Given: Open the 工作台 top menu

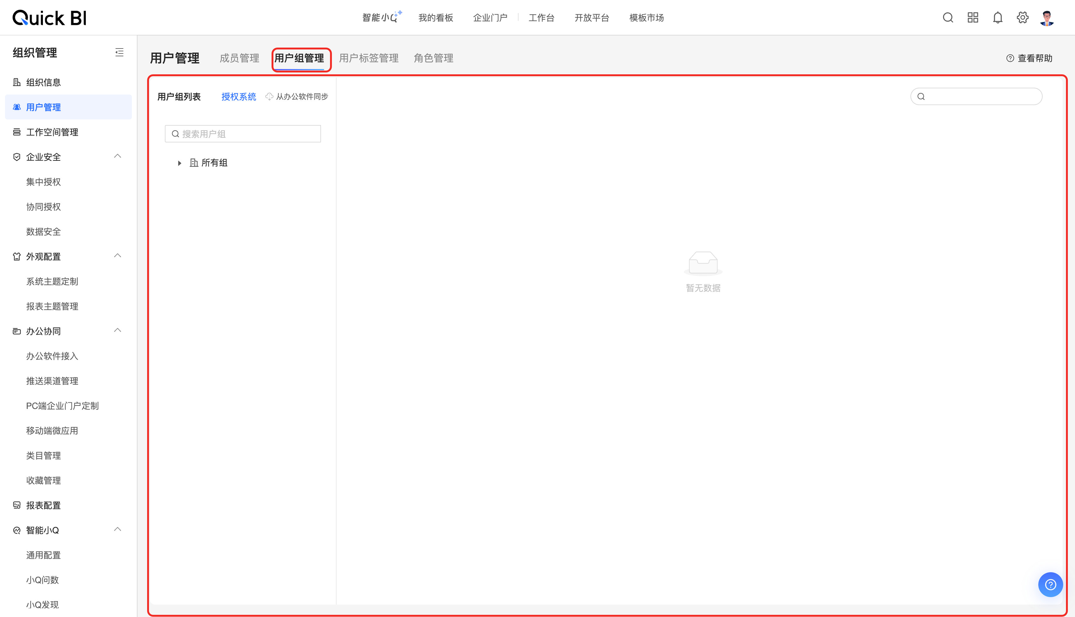Looking at the screenshot, I should [541, 18].
